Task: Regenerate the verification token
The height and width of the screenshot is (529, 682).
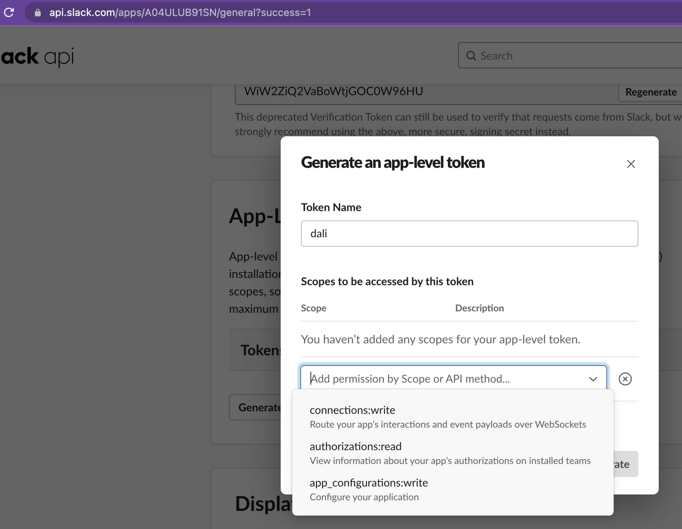Action: pyautogui.click(x=650, y=92)
